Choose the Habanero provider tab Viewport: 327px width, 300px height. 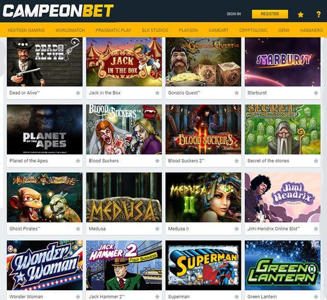(311, 30)
